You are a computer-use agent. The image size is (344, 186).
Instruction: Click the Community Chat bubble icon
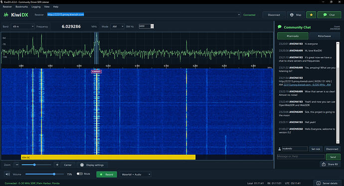tap(280, 27)
